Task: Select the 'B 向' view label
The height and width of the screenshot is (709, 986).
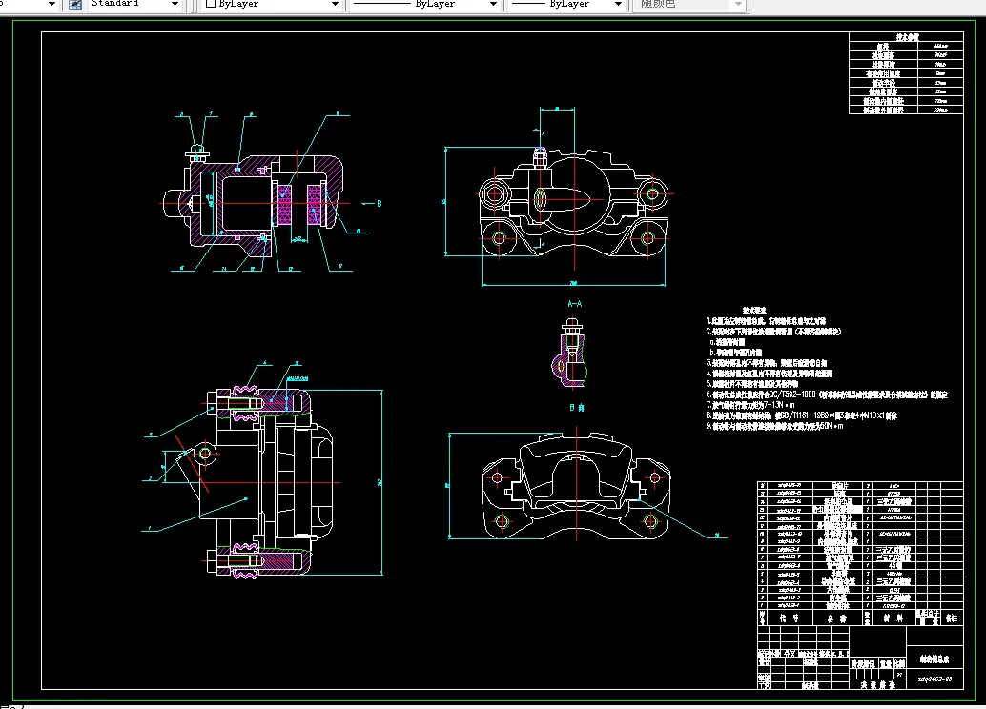Action: point(577,407)
